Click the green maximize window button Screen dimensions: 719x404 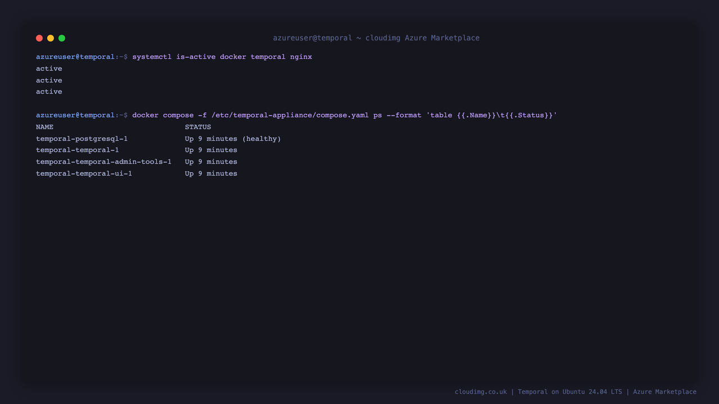[62, 38]
